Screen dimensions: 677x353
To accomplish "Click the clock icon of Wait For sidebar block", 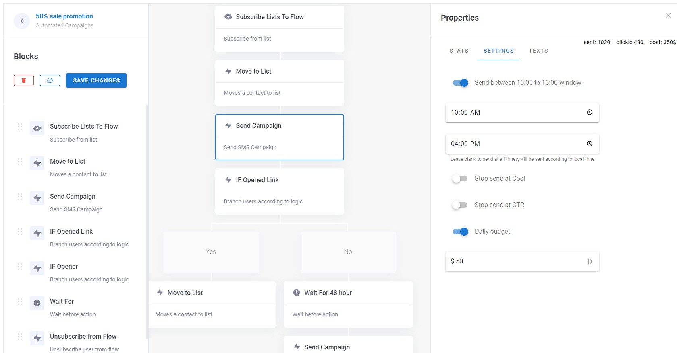I will pos(37,303).
